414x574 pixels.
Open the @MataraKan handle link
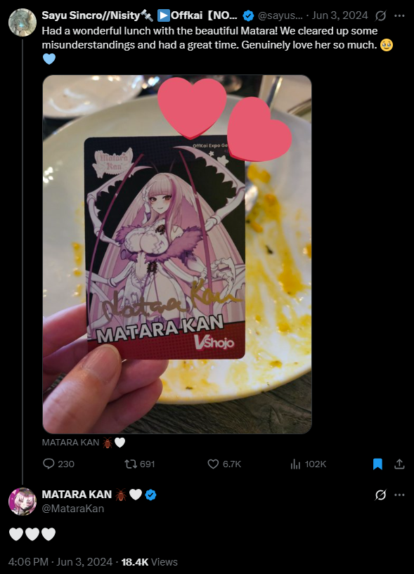73,509
